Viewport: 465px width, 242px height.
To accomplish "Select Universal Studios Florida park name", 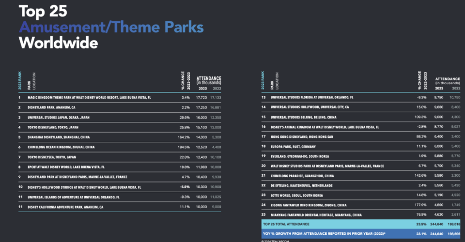I will [312, 97].
